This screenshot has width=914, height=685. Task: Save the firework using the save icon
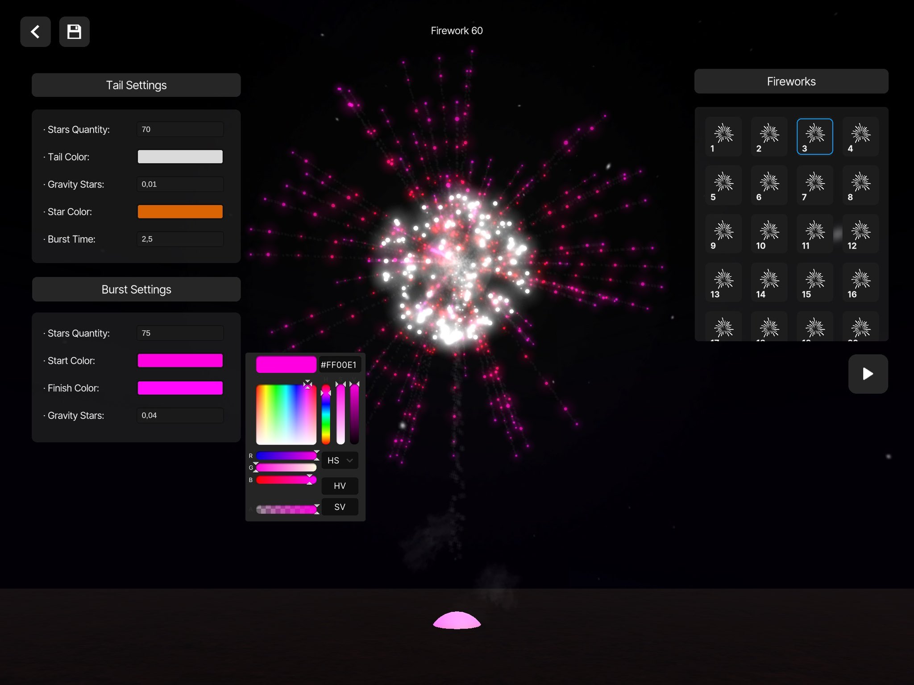coord(74,32)
